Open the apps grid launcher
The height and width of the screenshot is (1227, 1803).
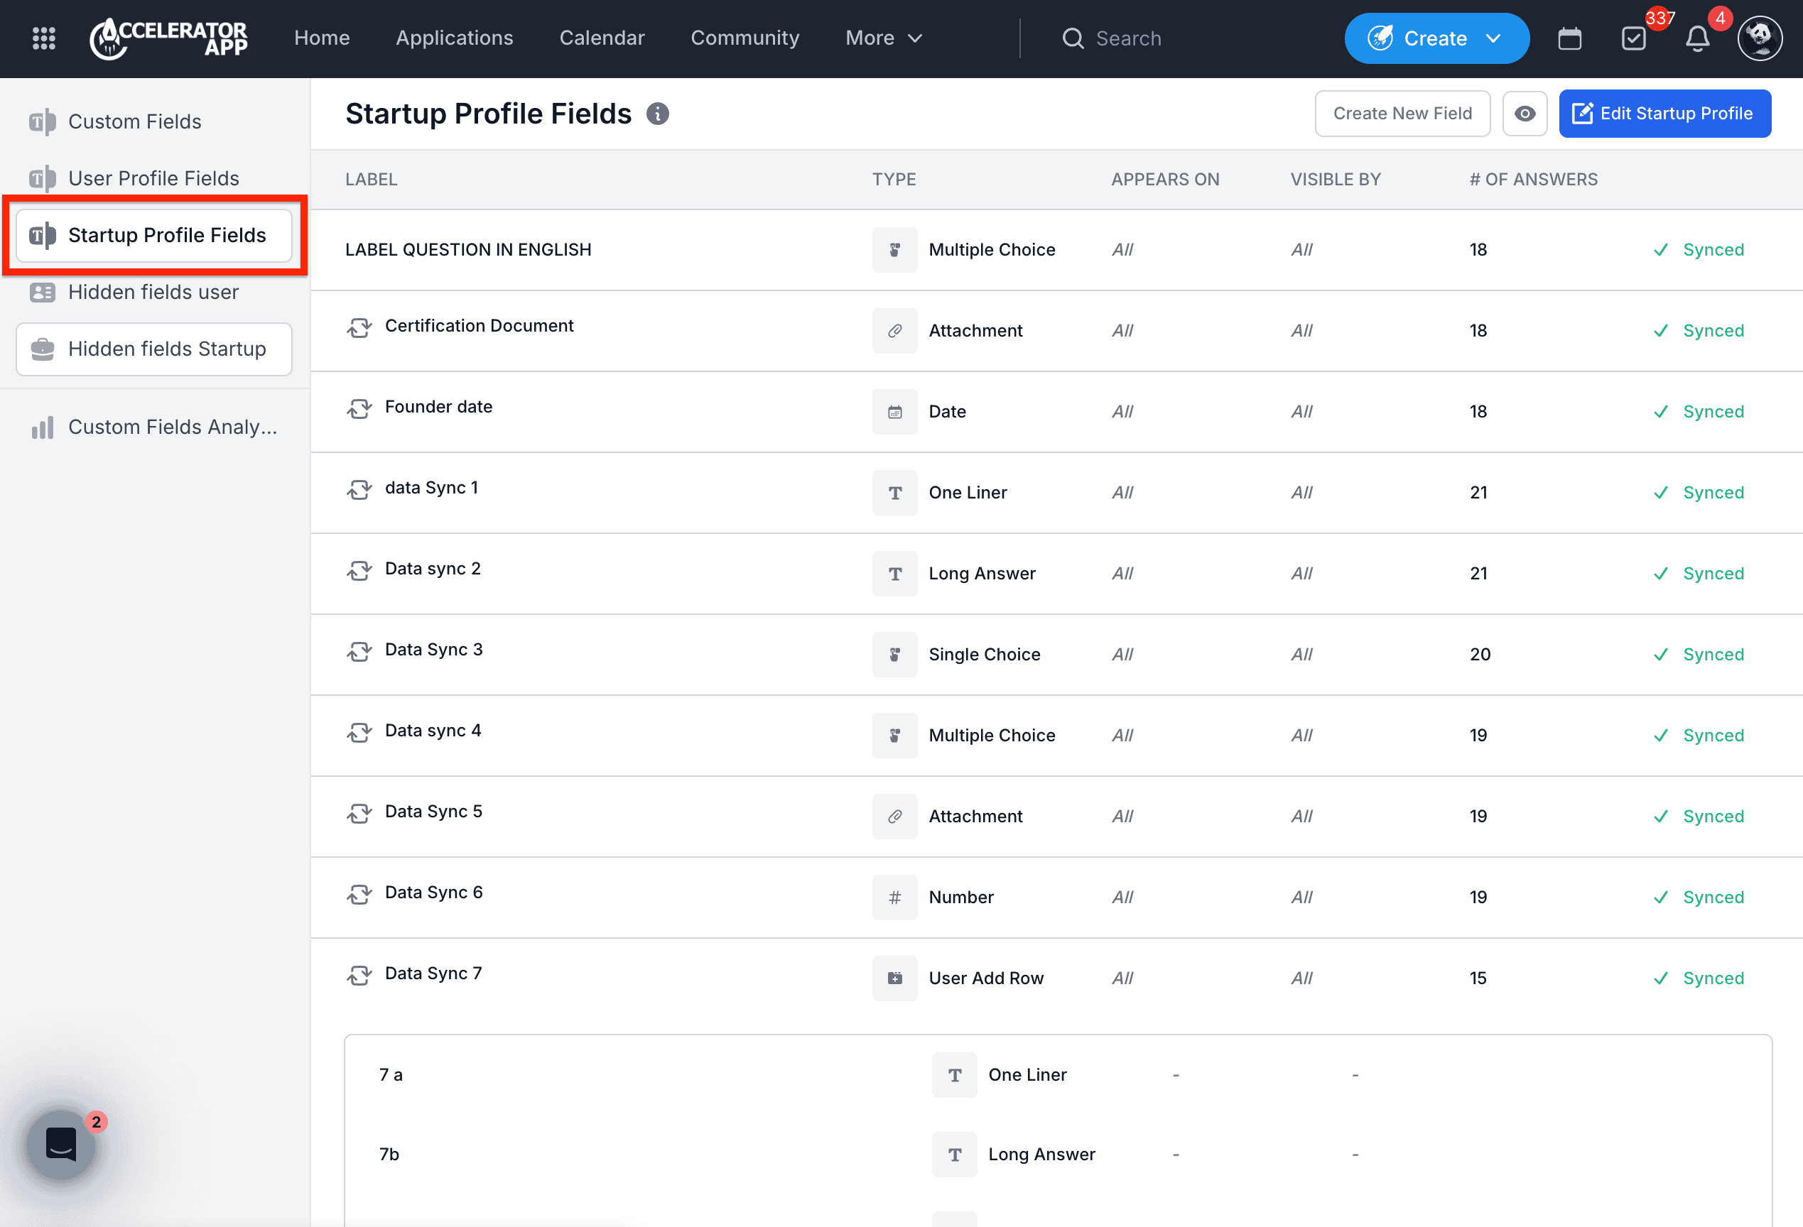[x=44, y=38]
